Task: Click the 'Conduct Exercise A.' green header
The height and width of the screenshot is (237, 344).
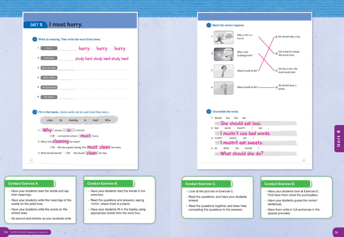Action: click(x=30, y=183)
